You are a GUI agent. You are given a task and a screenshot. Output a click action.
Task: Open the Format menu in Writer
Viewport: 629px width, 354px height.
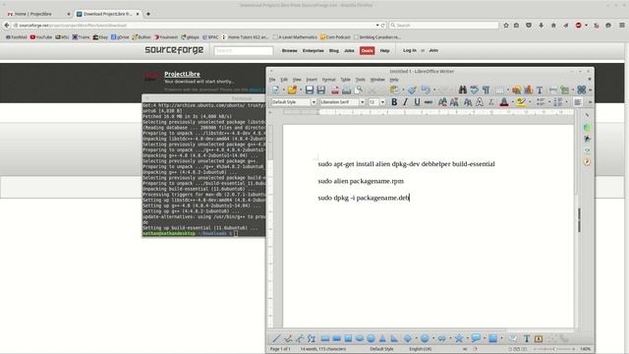pos(328,80)
